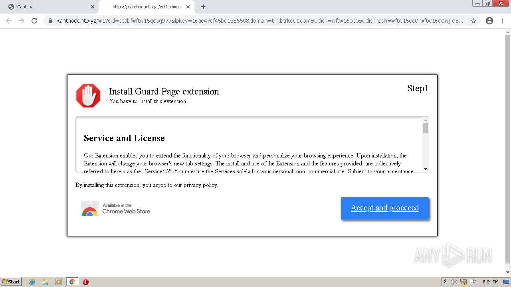Viewport: 511px width, 287px height.
Task: Click 'You have to install this extension' text
Action: pos(148,101)
